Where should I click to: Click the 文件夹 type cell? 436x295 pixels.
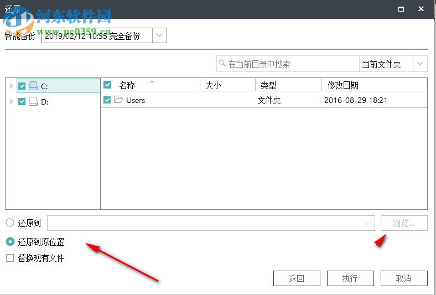coord(269,100)
